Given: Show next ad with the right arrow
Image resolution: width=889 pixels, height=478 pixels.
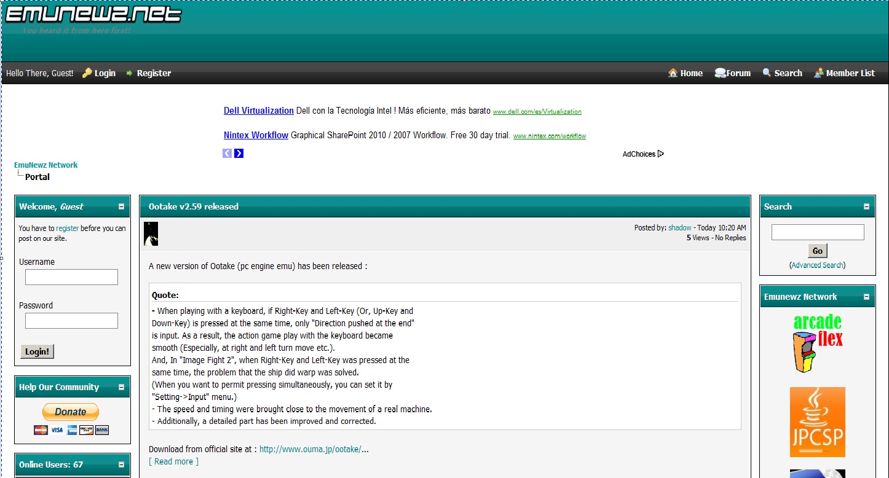Looking at the screenshot, I should pos(239,154).
